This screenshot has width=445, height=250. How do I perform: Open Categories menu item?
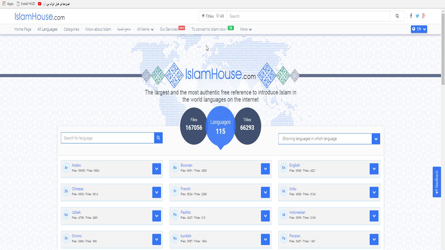pyautogui.click(x=71, y=29)
